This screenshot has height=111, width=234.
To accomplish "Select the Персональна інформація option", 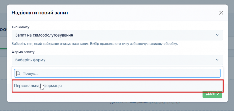I will click(117, 86).
